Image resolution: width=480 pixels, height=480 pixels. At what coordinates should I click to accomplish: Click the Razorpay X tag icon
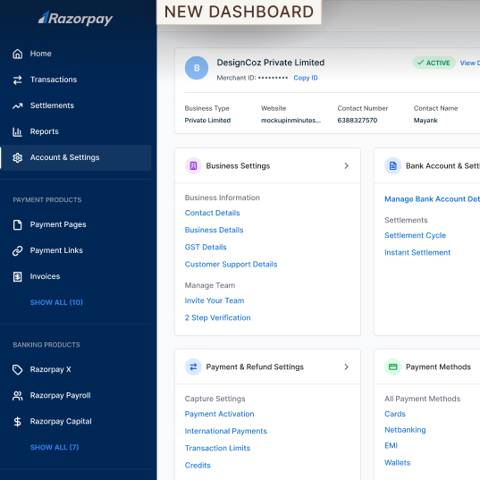[18, 369]
